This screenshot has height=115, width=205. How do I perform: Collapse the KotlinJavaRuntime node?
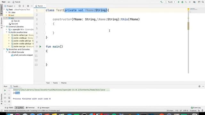pyautogui.click(x=6, y=32)
